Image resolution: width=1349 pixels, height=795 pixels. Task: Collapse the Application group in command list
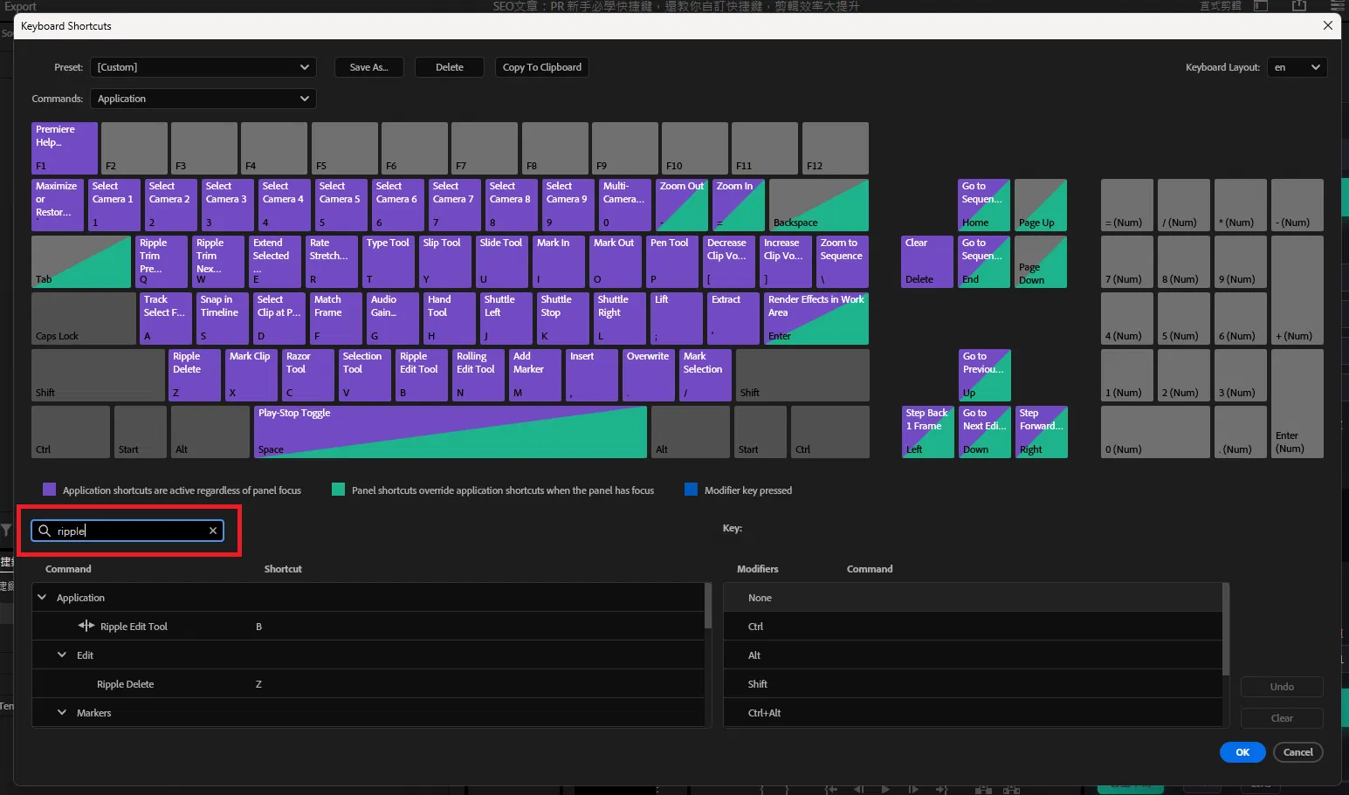(x=42, y=598)
